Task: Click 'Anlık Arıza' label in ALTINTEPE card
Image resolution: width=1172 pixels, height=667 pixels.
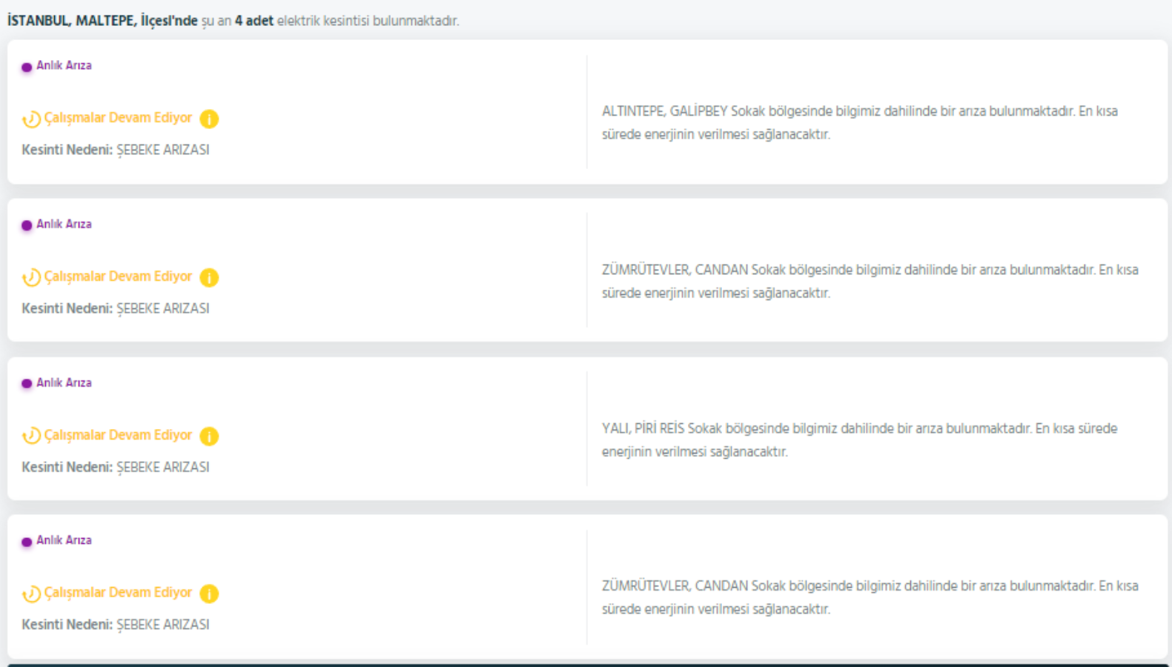Action: 64,65
